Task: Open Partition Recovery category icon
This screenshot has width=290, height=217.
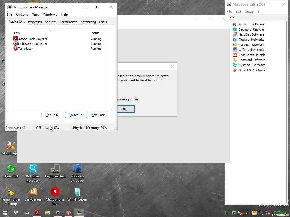Action: coord(235,45)
